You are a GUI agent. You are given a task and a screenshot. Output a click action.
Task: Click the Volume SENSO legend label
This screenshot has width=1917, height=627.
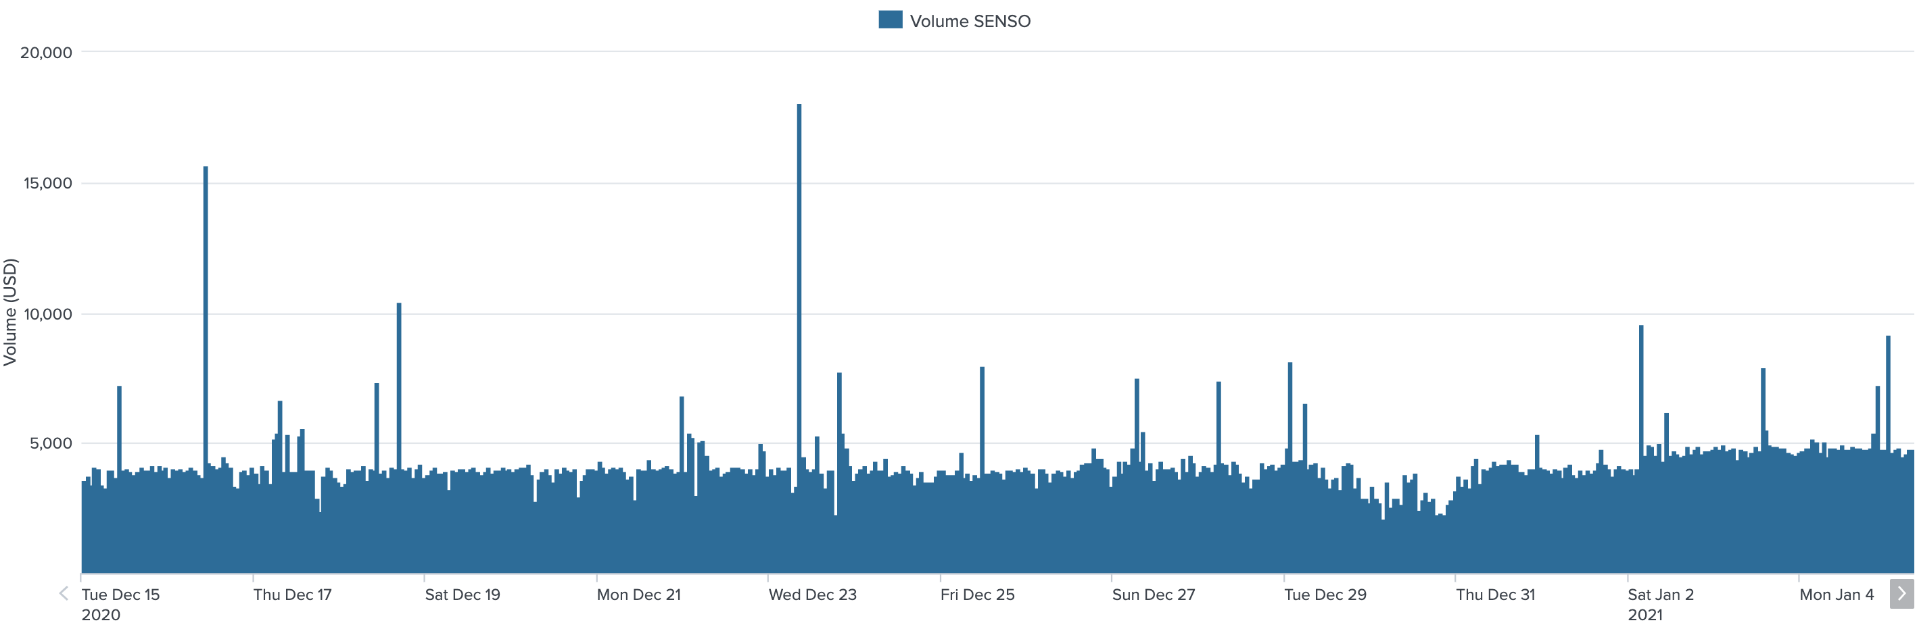[970, 21]
